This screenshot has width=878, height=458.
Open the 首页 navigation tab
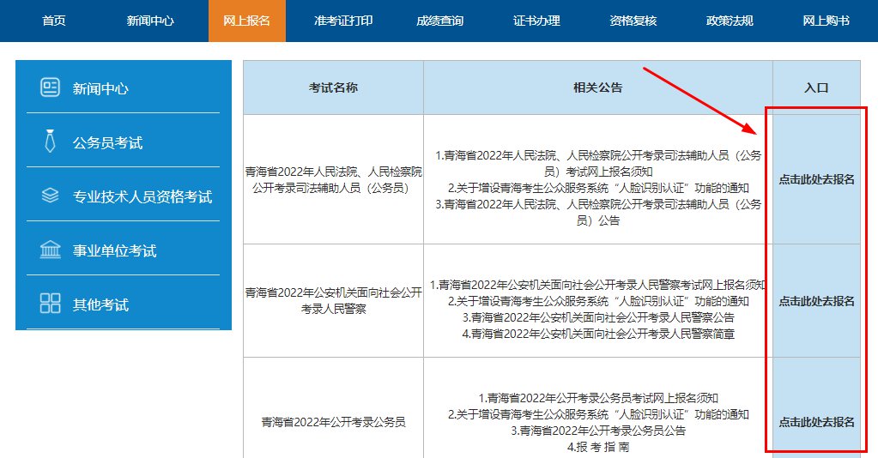pos(54,21)
